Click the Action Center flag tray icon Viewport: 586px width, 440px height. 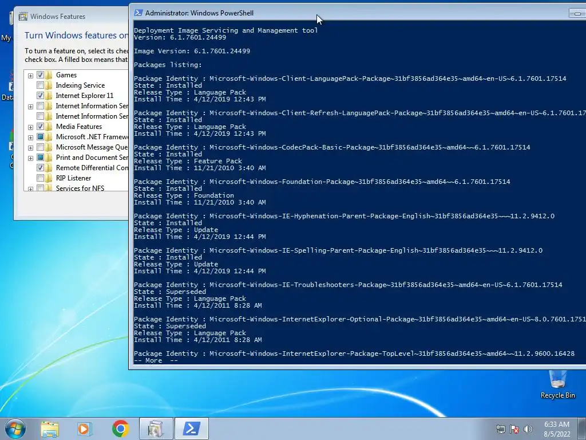(514, 429)
